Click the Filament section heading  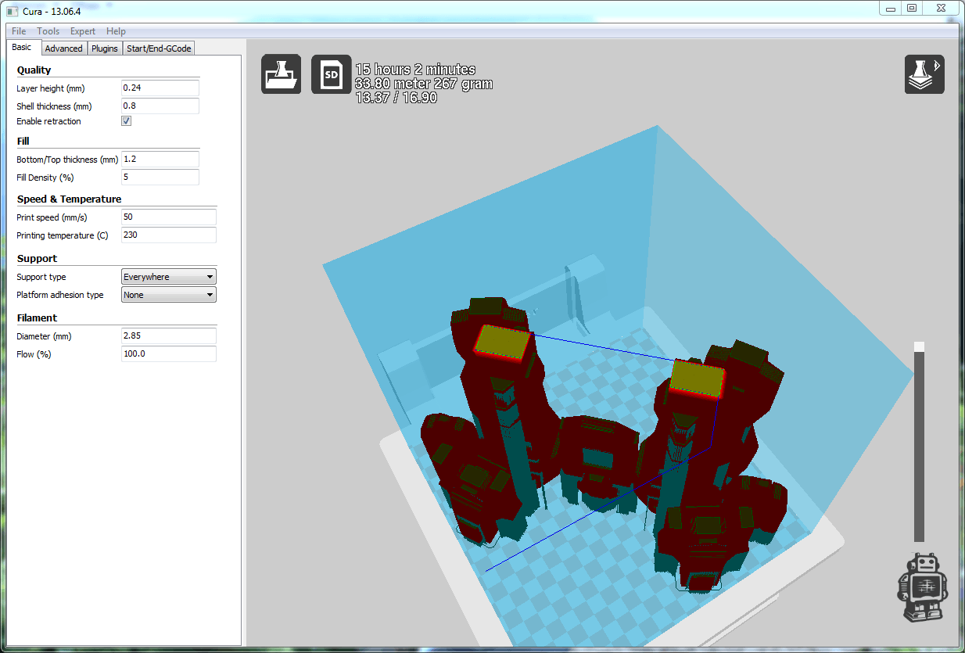37,318
